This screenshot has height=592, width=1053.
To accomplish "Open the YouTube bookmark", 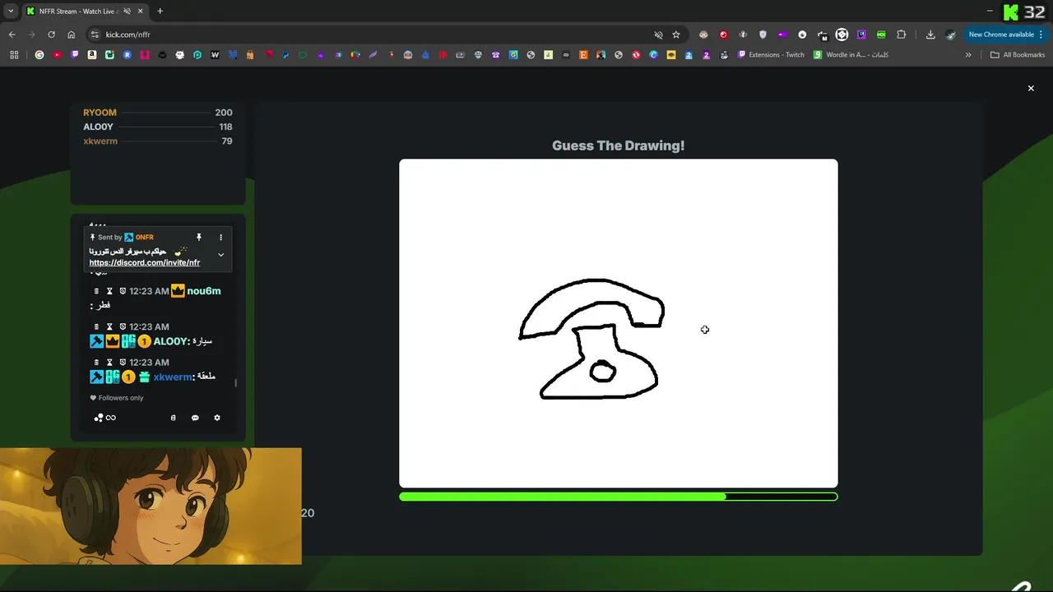I will click(x=57, y=55).
